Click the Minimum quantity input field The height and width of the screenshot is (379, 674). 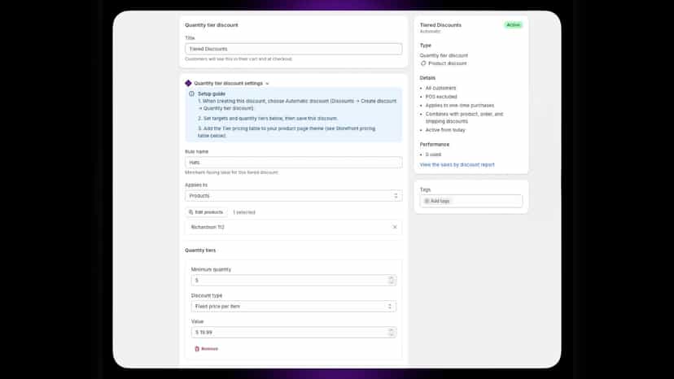(x=294, y=280)
